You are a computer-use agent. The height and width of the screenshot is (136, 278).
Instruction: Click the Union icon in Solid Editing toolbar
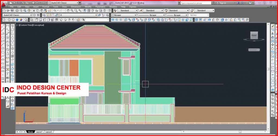pyautogui.click(x=113, y=20)
